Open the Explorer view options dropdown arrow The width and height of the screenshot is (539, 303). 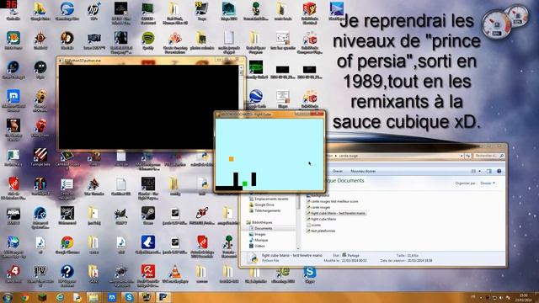pos(480,171)
